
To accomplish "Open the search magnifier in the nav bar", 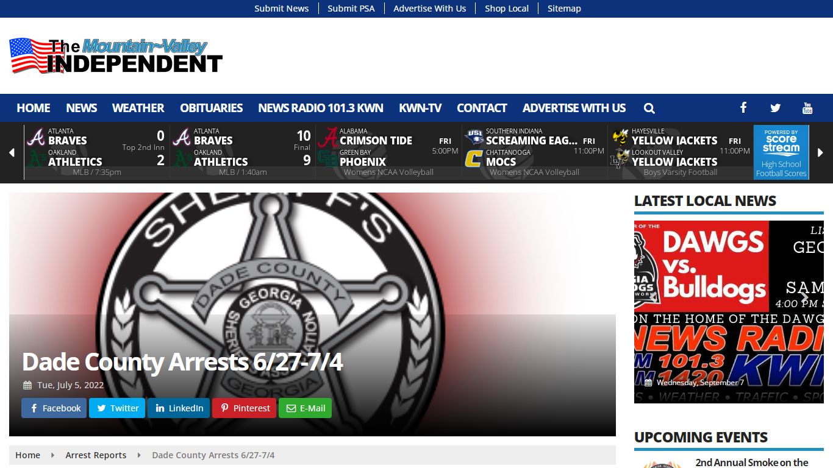I will (649, 108).
